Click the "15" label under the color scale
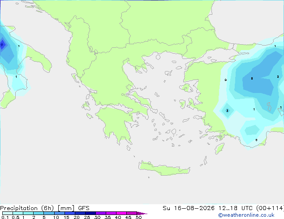284x219 pixels. (66, 217)
